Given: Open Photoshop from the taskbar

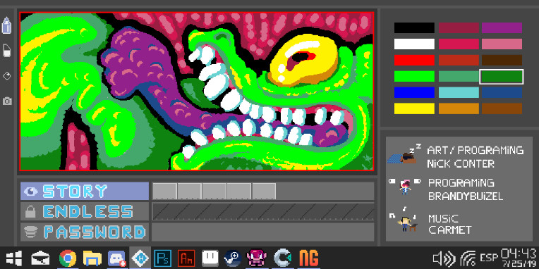Looking at the screenshot, I should [162, 258].
